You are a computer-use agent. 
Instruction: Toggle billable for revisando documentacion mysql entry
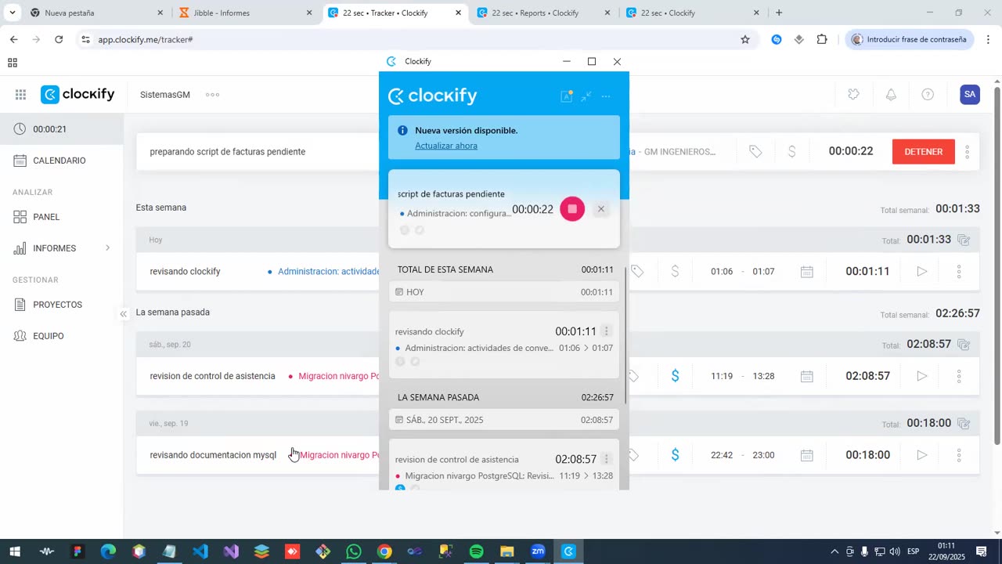675,455
